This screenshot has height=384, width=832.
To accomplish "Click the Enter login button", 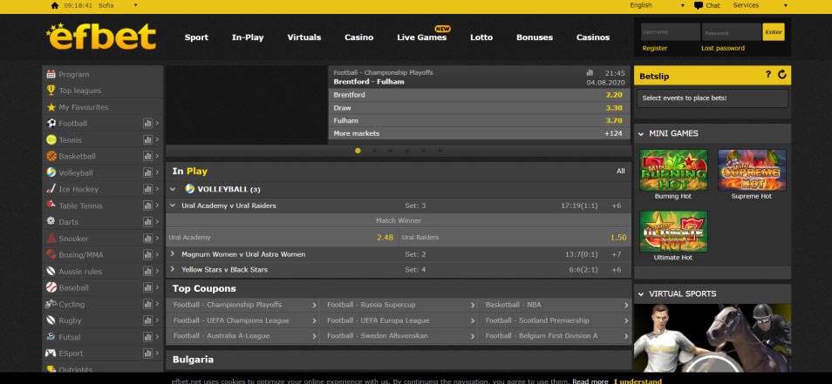I will (x=774, y=31).
